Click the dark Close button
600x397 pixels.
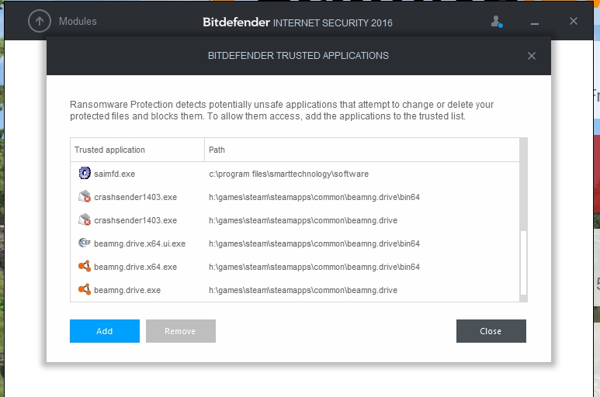point(491,331)
